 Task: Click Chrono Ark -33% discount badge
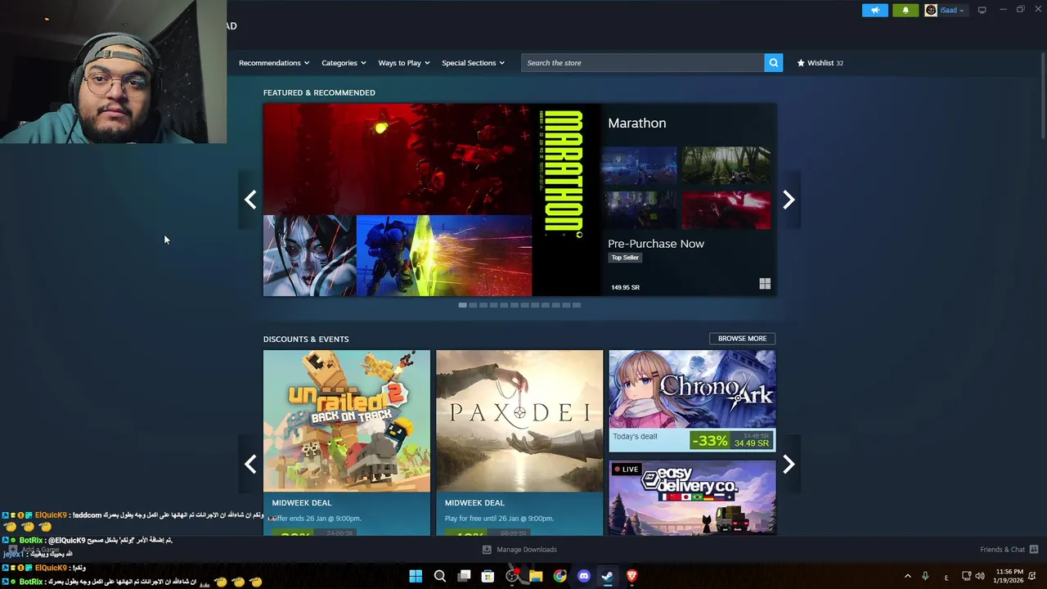(x=708, y=441)
